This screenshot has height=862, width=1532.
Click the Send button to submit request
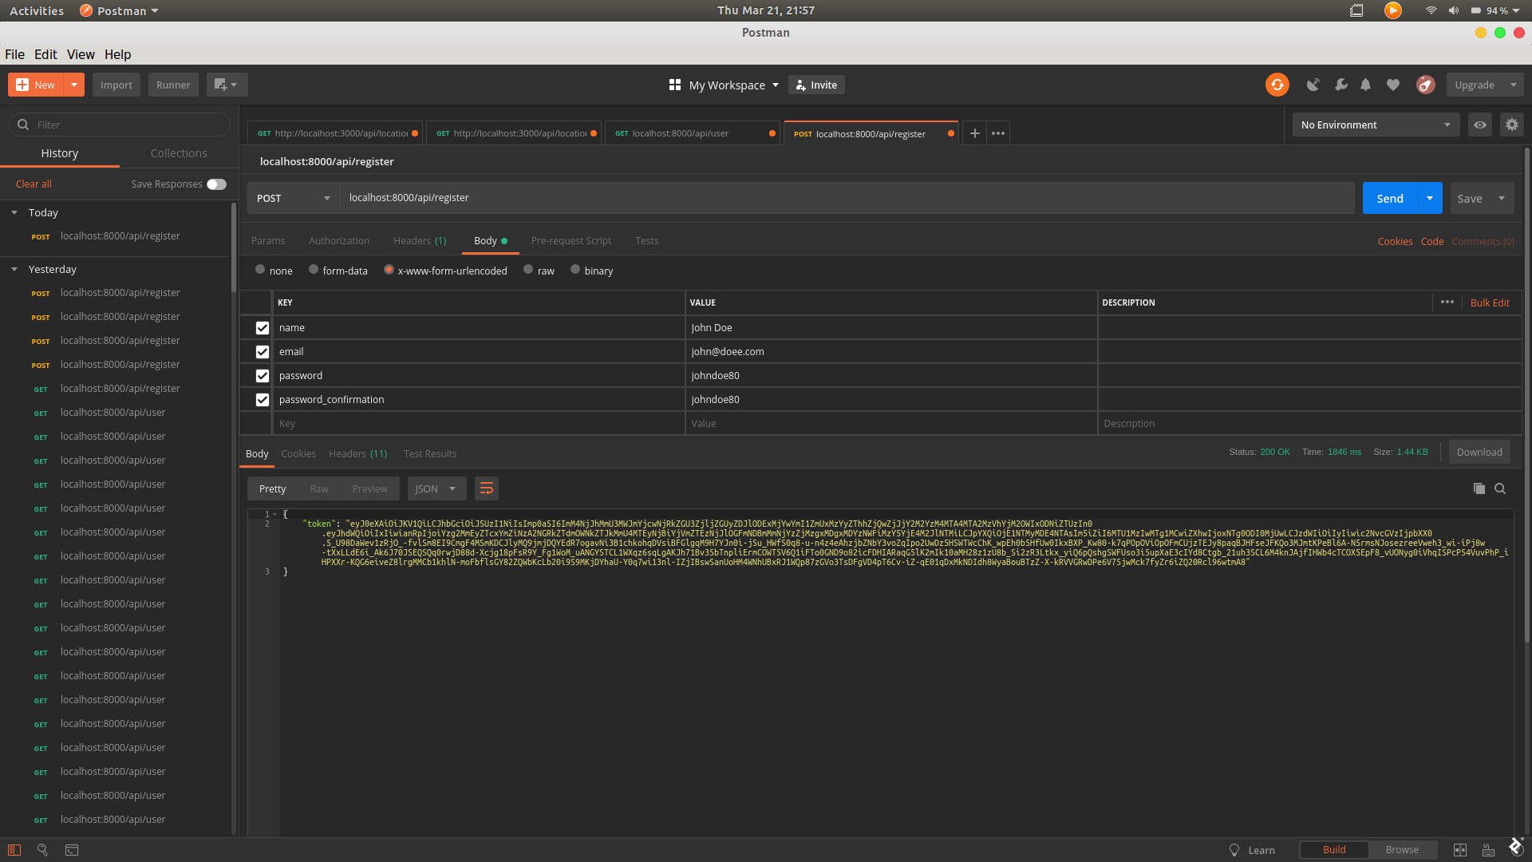(x=1390, y=198)
